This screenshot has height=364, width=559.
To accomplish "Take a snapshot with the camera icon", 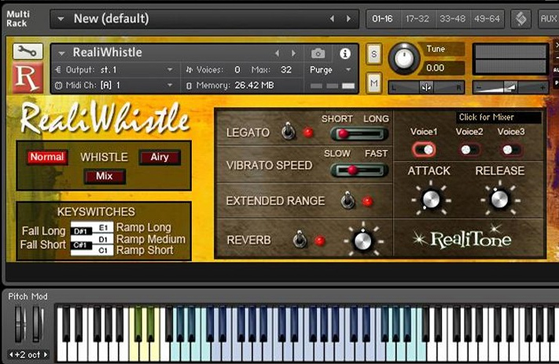I will coord(318,53).
